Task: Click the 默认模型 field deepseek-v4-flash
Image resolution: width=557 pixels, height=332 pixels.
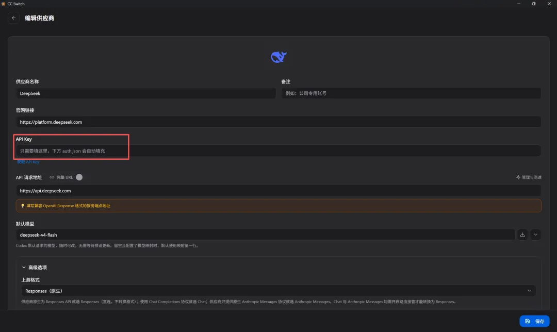Action: pyautogui.click(x=266, y=235)
